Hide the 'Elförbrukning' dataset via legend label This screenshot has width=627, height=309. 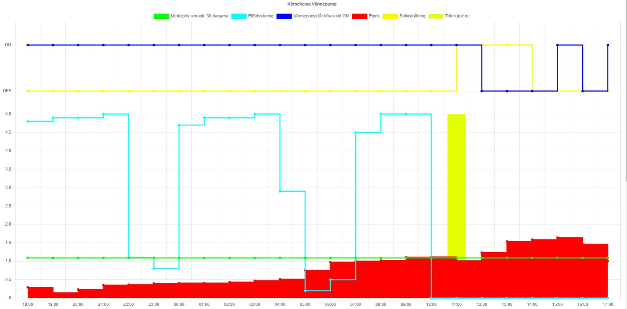coord(261,16)
